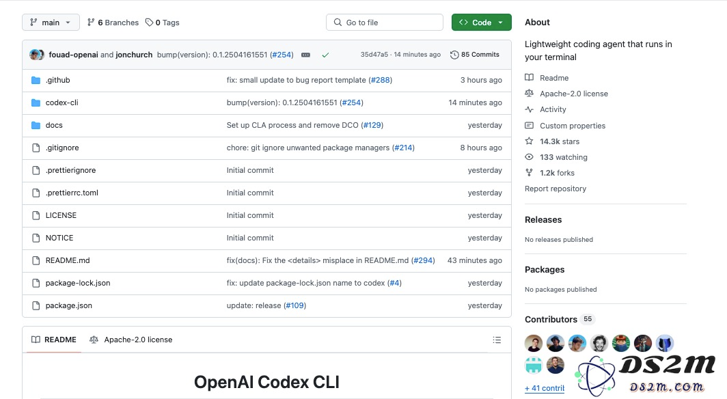Open the Packages heading link
The width and height of the screenshot is (727, 399).
click(545, 270)
